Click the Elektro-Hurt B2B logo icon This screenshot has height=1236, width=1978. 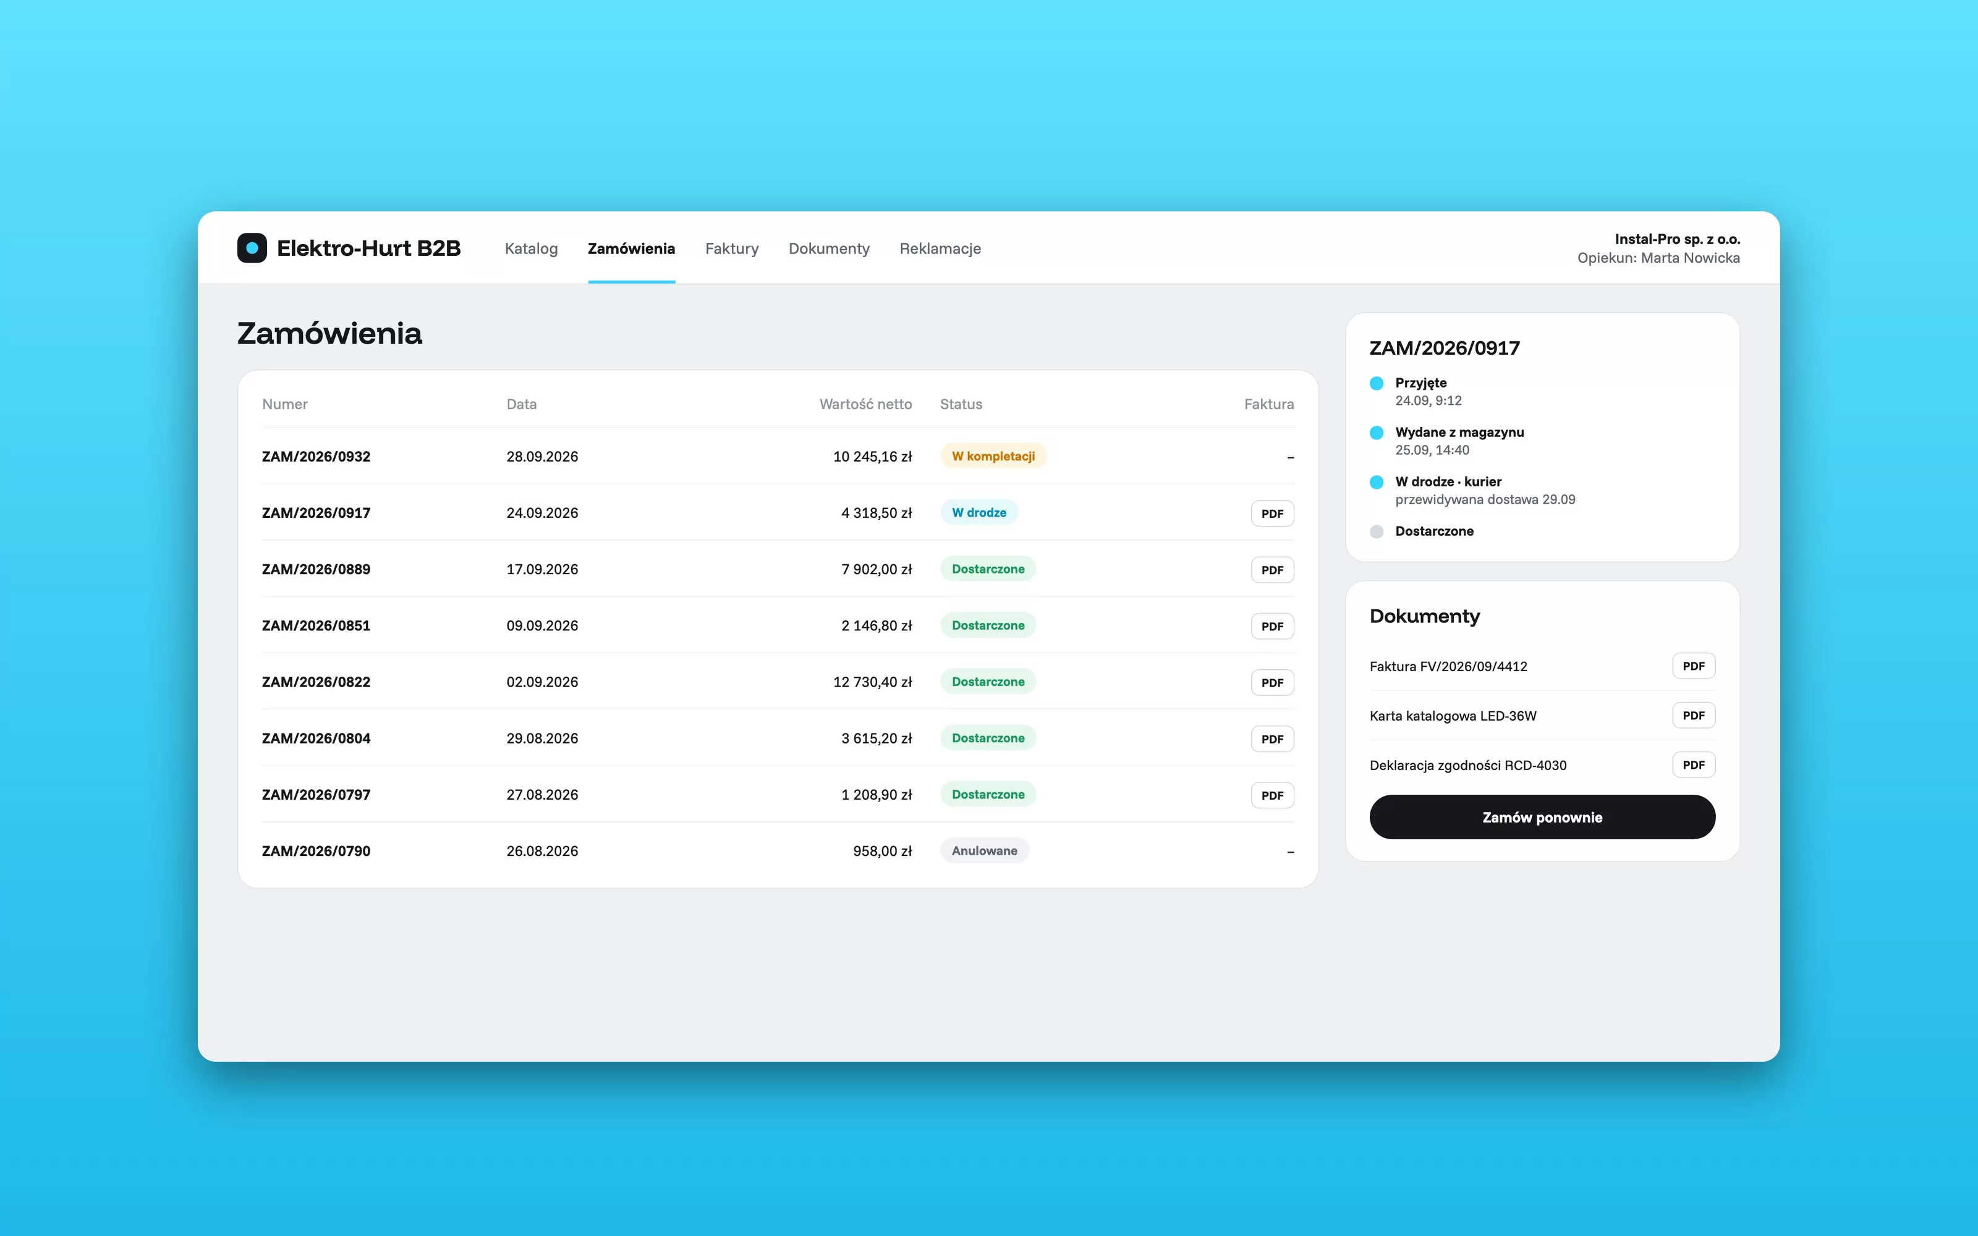[x=252, y=248]
